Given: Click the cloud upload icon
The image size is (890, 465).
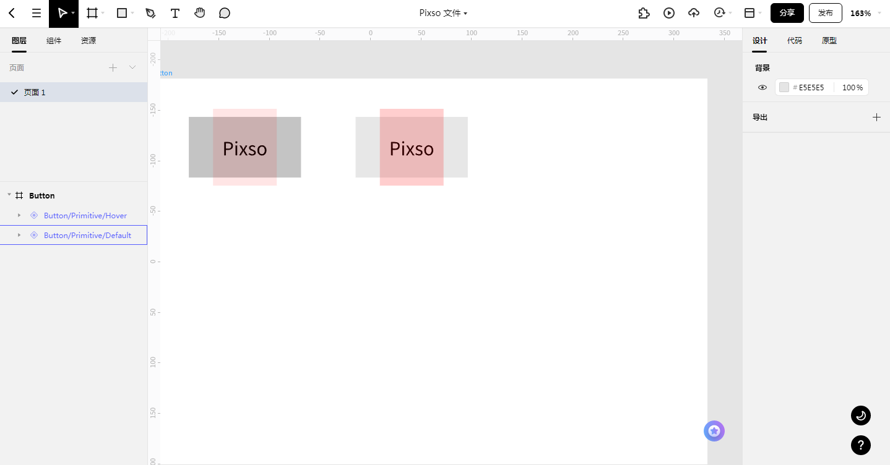Looking at the screenshot, I should coord(694,13).
